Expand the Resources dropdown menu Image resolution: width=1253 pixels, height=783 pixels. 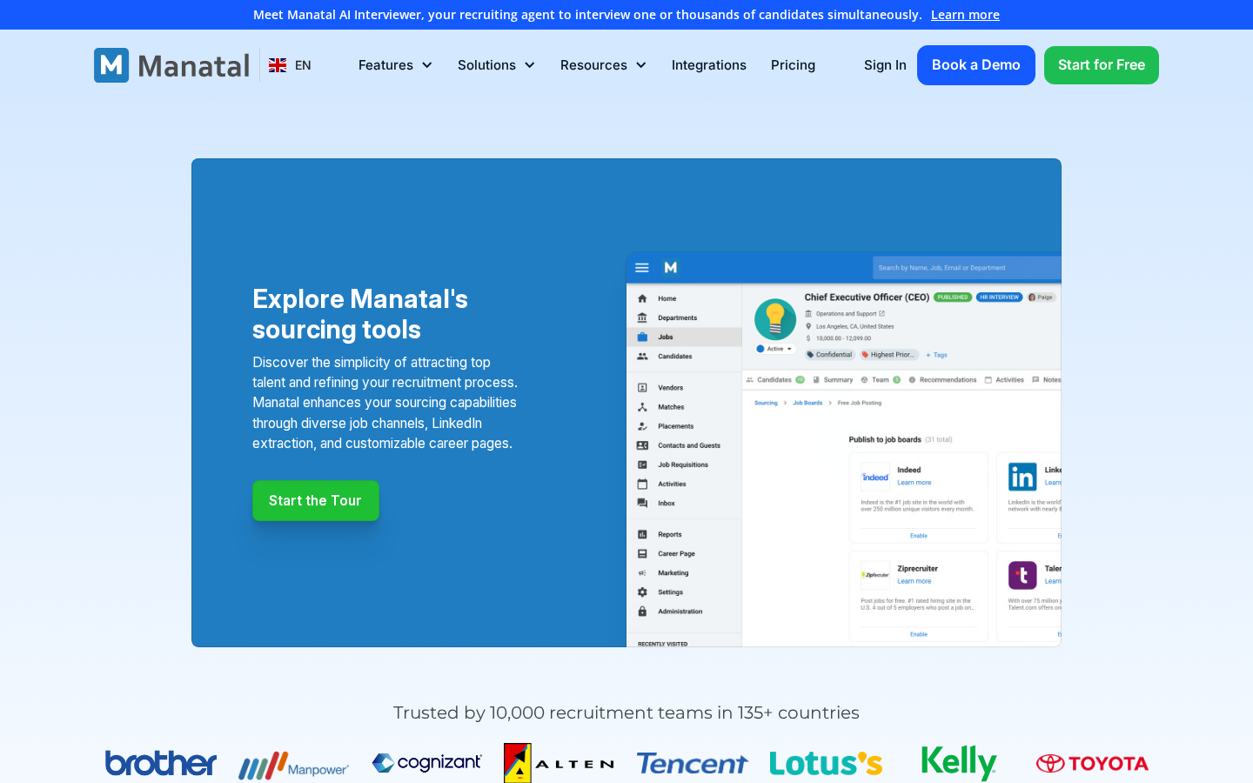coord(603,65)
